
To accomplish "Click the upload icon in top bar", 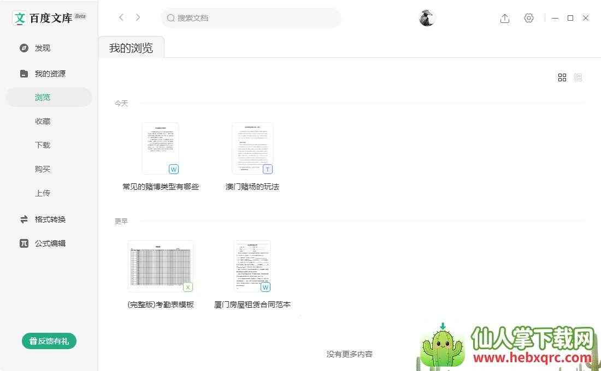I will (504, 18).
